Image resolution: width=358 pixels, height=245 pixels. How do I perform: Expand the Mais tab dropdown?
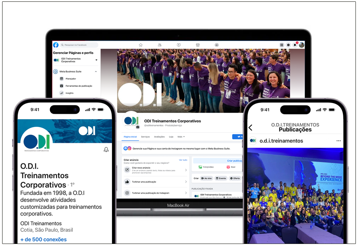tap(181, 137)
